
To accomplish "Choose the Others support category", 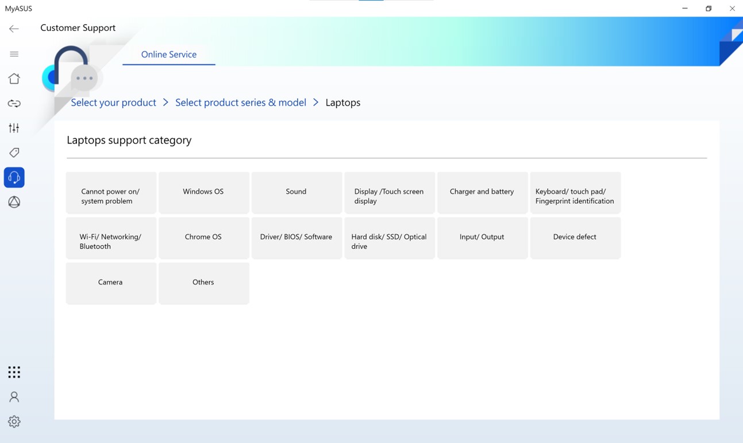I will [204, 283].
